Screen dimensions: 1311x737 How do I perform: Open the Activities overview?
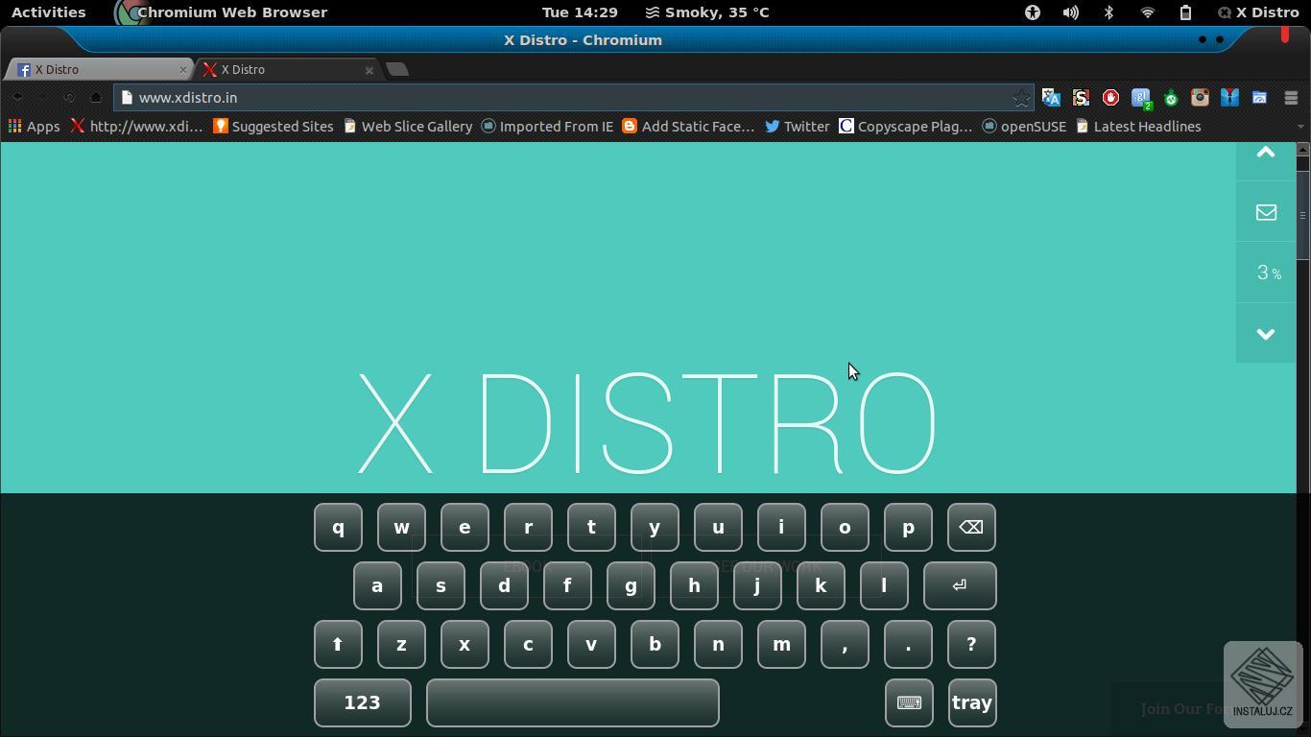48,12
